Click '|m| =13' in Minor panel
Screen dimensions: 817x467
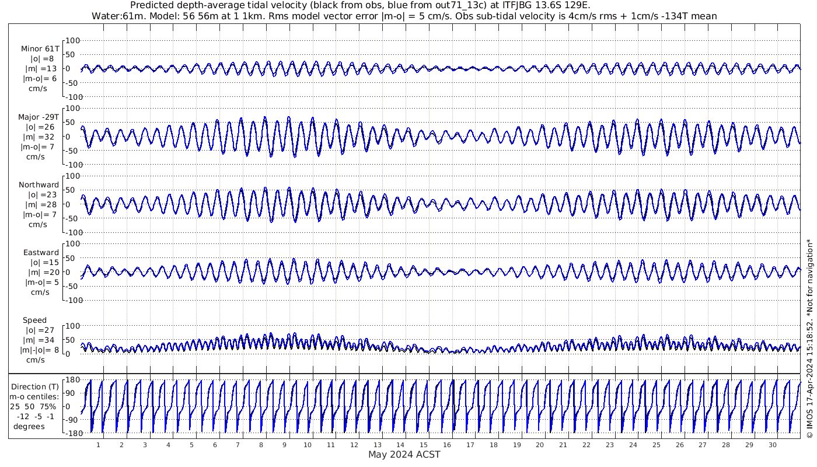41,69
